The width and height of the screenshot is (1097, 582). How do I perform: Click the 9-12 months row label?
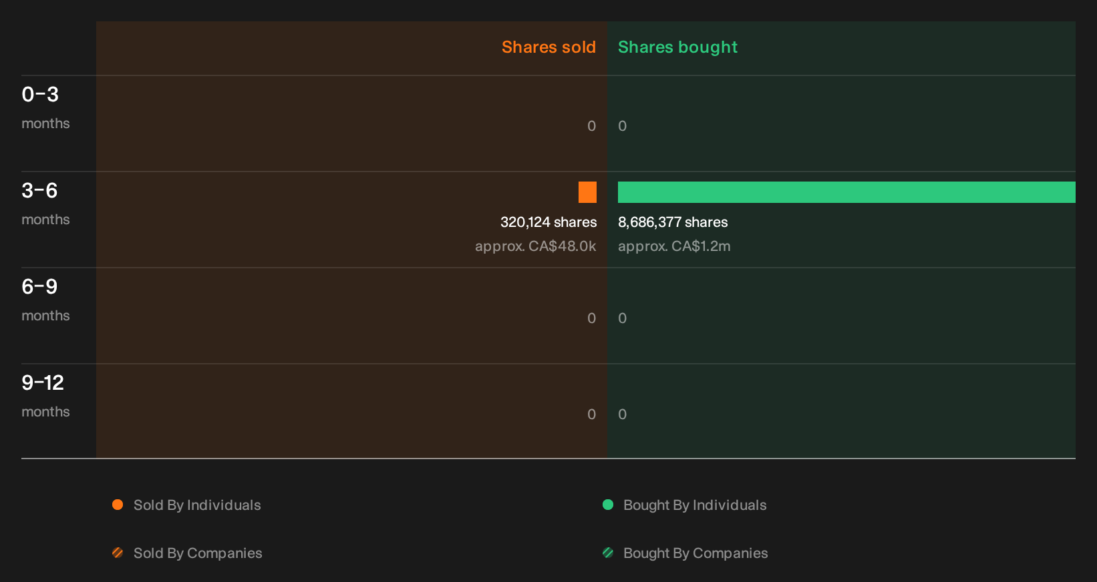45,396
